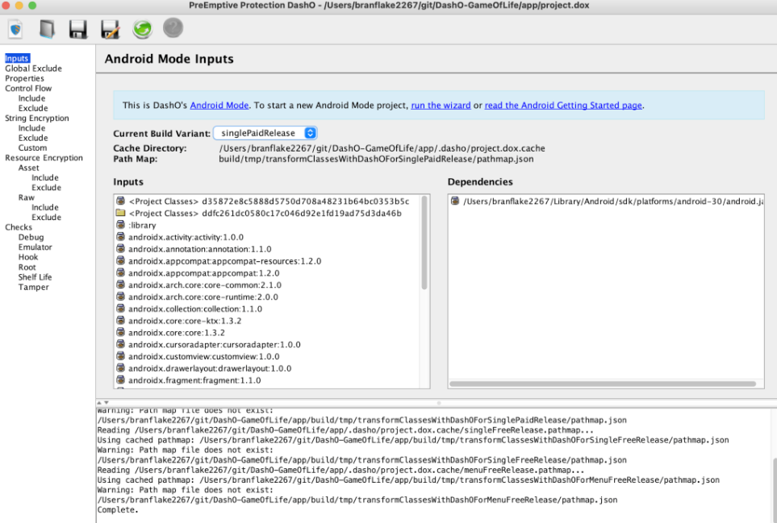
Task: Select Global Exclude in the sidebar tree
Action: coord(33,68)
